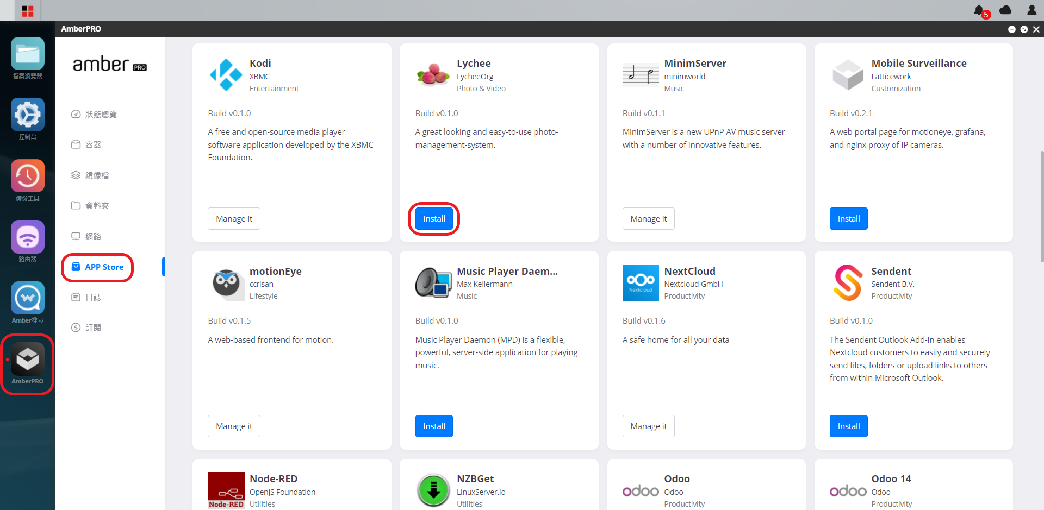Open the control panel gear dock icon
Viewport: 1044px width, 510px height.
tap(27, 115)
